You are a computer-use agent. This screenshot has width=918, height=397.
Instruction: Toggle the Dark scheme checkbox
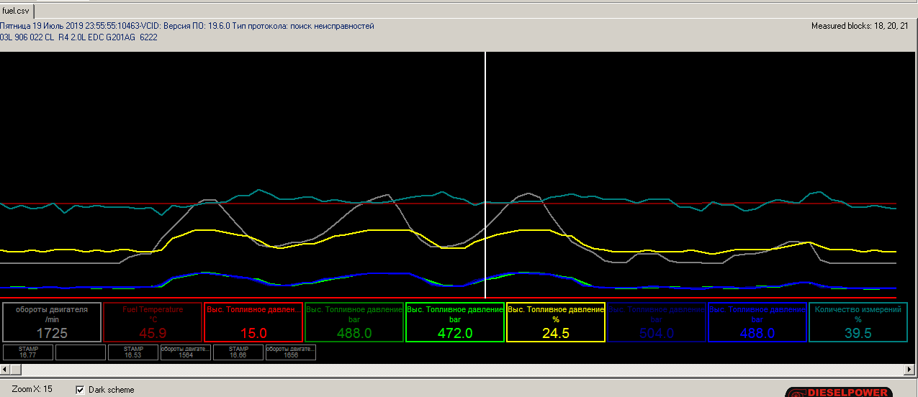pos(81,390)
